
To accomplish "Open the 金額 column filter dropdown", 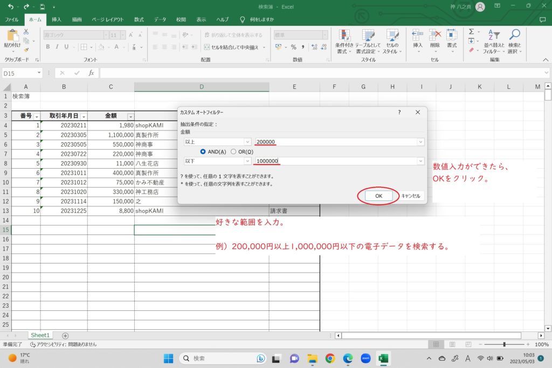I will pyautogui.click(x=130, y=116).
